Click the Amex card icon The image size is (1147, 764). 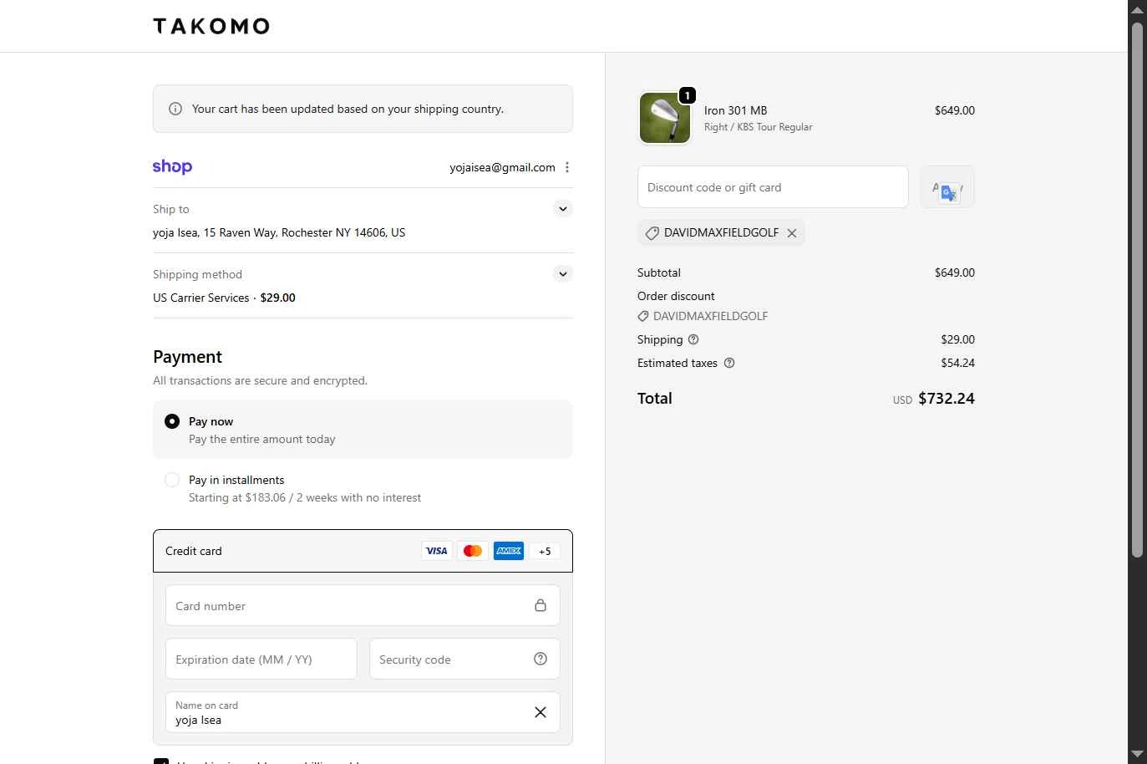(509, 551)
